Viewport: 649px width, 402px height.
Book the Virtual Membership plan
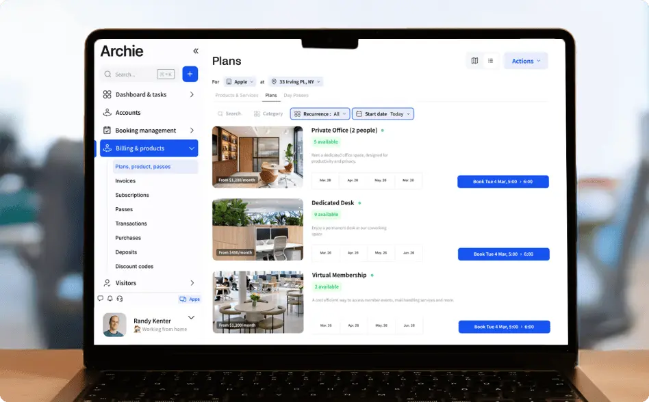[x=504, y=327]
